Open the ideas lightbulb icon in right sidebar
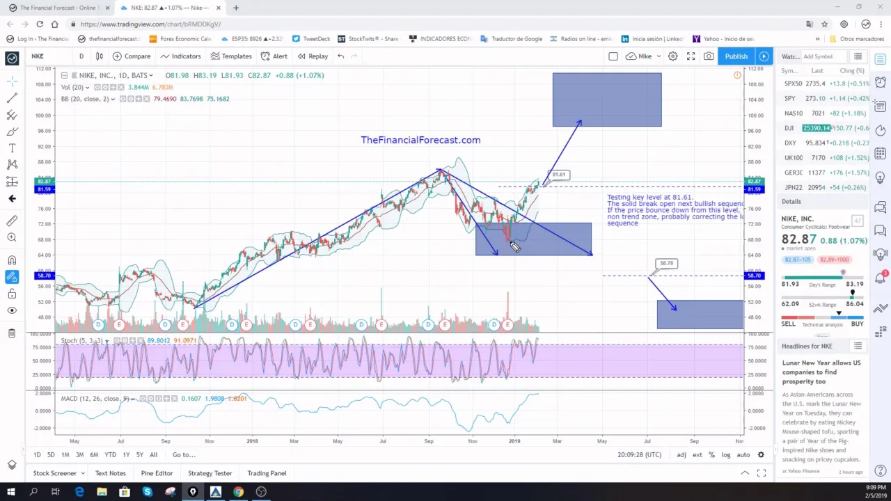This screenshot has height=501, width=891. tap(881, 177)
